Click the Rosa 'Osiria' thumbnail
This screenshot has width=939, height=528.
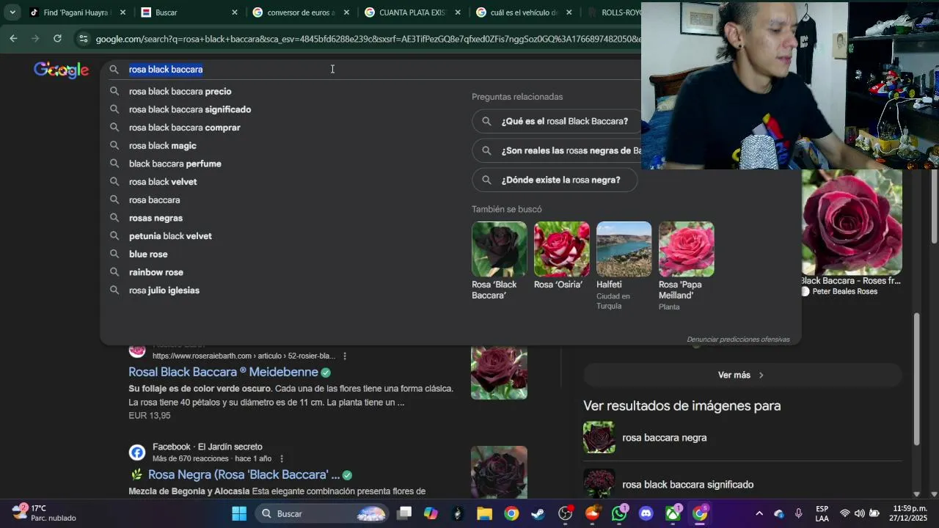pyautogui.click(x=561, y=249)
